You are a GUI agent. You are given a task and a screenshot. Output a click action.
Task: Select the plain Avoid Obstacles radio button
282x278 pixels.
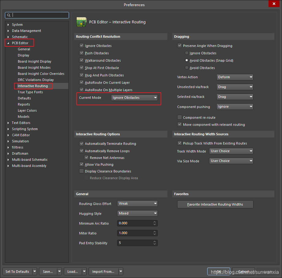pos(187,68)
